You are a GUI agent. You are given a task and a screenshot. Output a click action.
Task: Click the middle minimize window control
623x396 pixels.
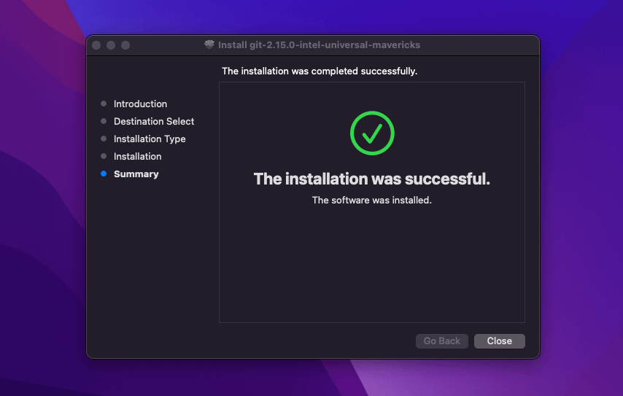[x=111, y=45]
